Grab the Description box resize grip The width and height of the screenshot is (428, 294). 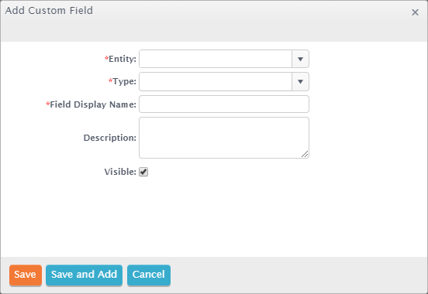[x=305, y=154]
